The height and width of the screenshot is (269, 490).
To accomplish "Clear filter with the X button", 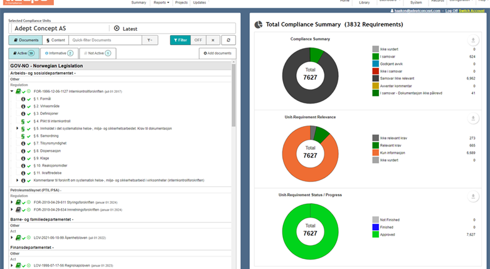I will (x=213, y=40).
